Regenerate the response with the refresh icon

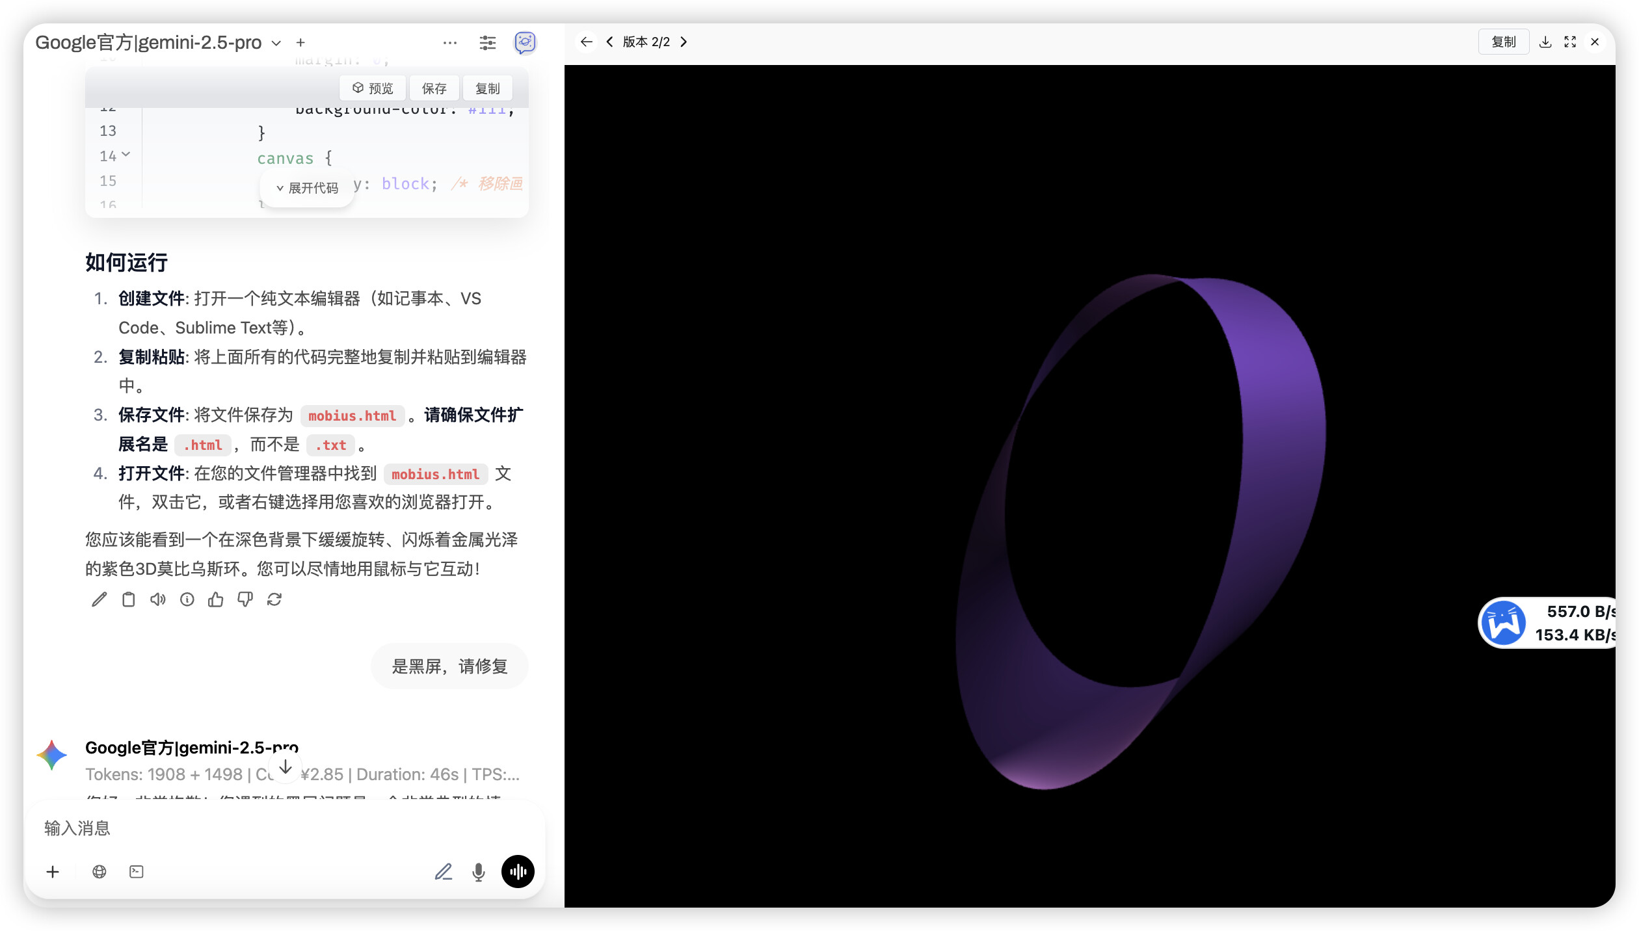pos(274,599)
